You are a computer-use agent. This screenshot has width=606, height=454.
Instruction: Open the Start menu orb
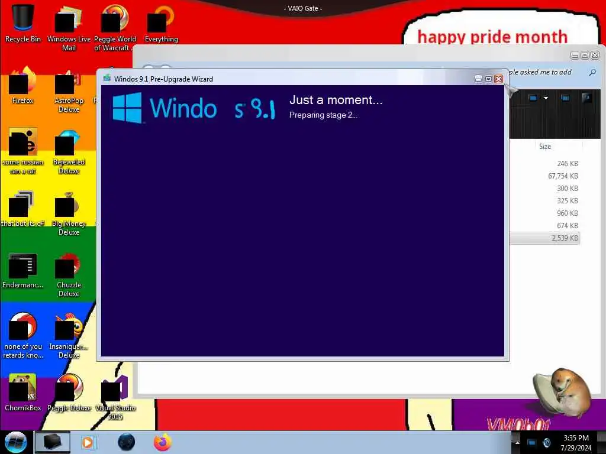(15, 442)
